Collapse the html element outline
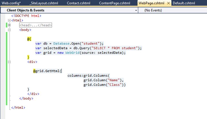Screen dimensions: 207x119 coord(9,20)
